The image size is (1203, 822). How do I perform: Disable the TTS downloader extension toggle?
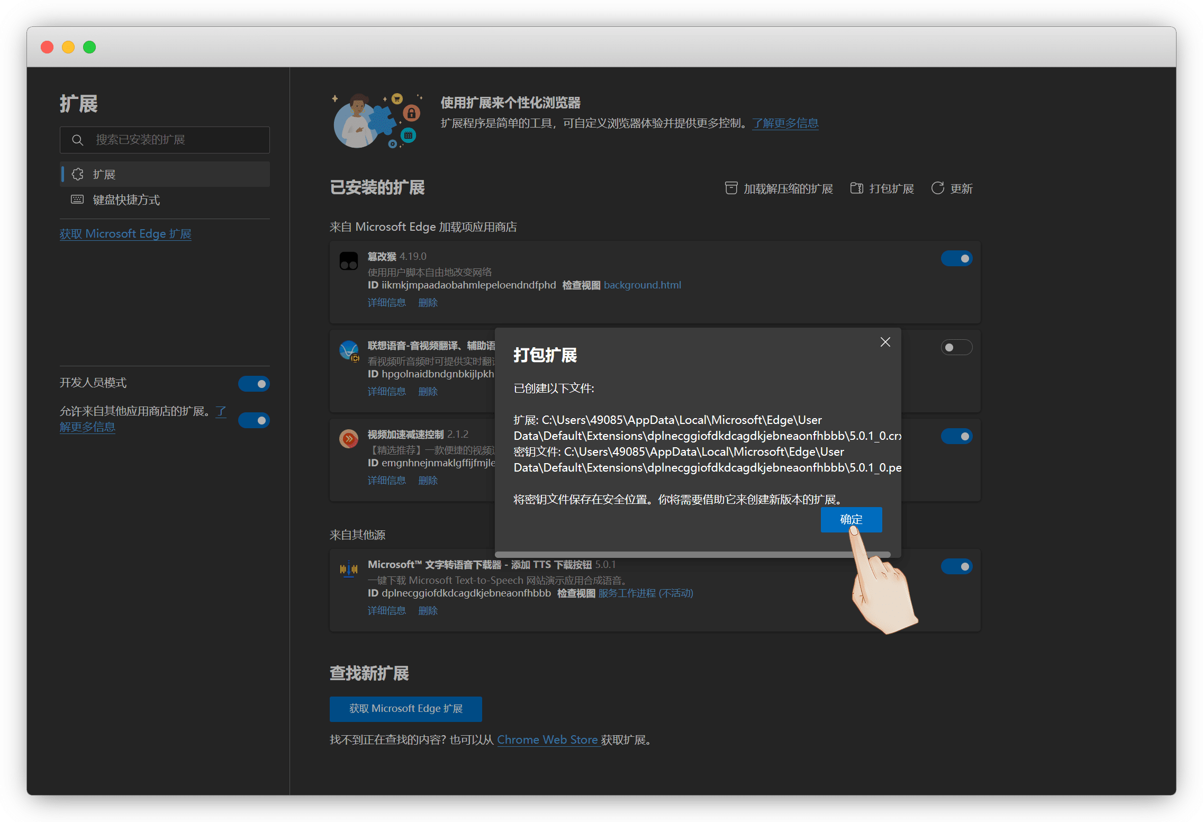coord(956,567)
